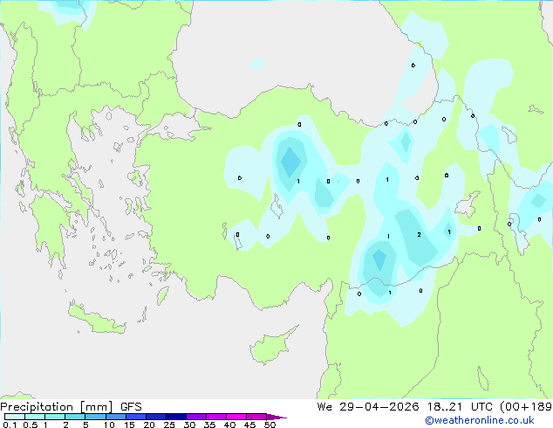Click the '(00+189' forecast offset text
553x428 pixels.
[526, 407]
